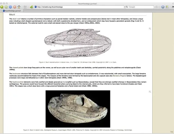Follow the 'hyobranchial' link
Viewport: 174px width, 134px height.
pos(18,82)
